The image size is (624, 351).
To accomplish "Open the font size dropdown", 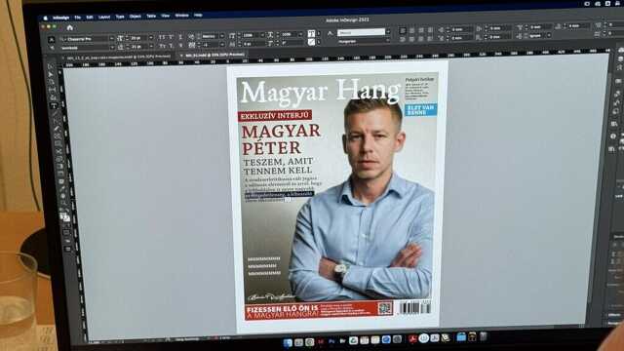I will tap(151, 38).
